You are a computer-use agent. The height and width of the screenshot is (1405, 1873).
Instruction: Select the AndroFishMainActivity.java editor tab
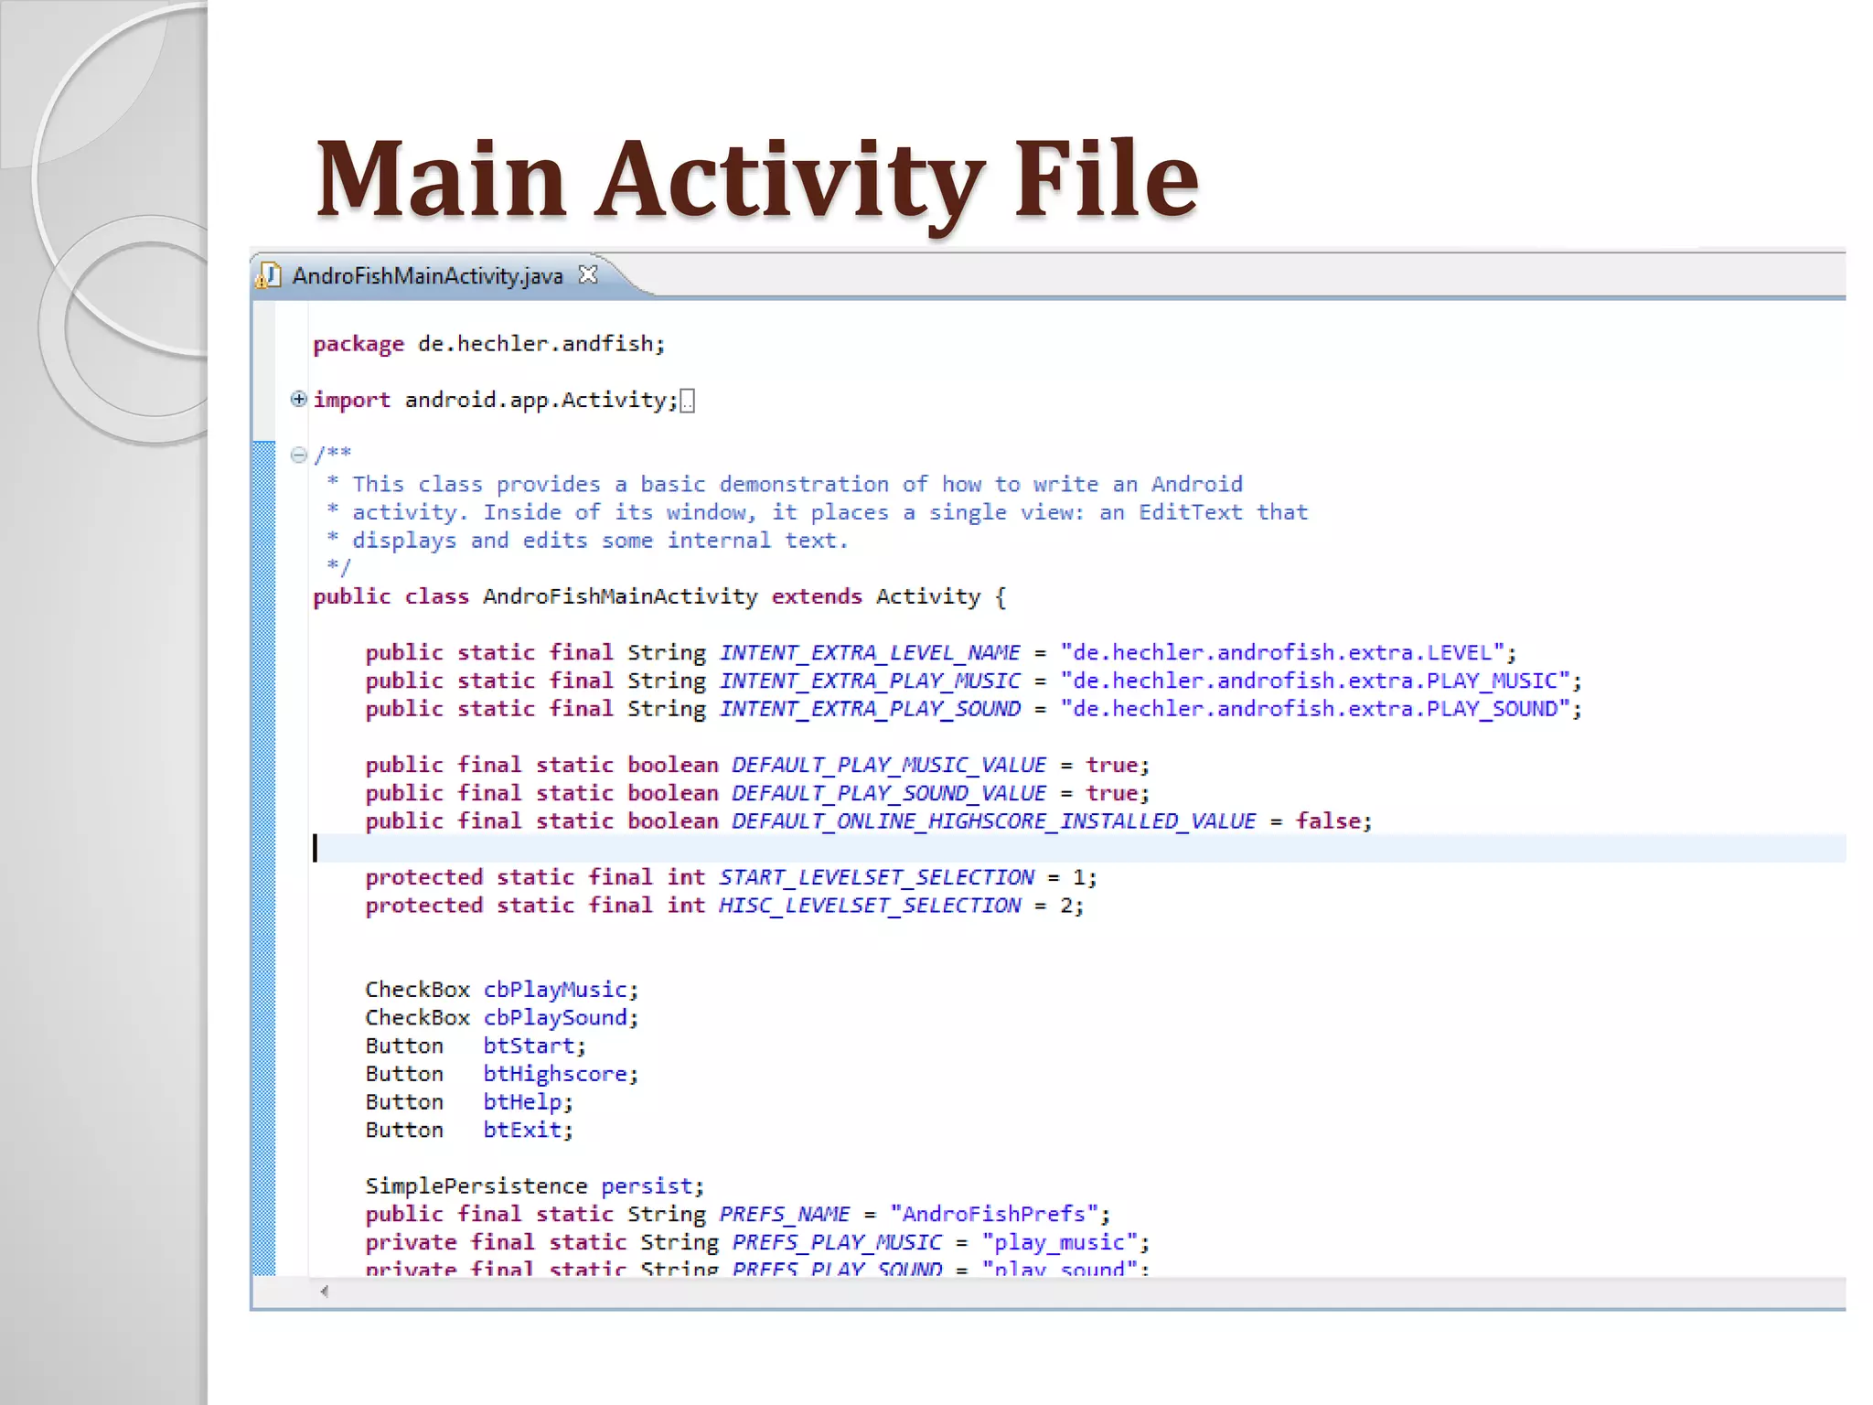427,275
